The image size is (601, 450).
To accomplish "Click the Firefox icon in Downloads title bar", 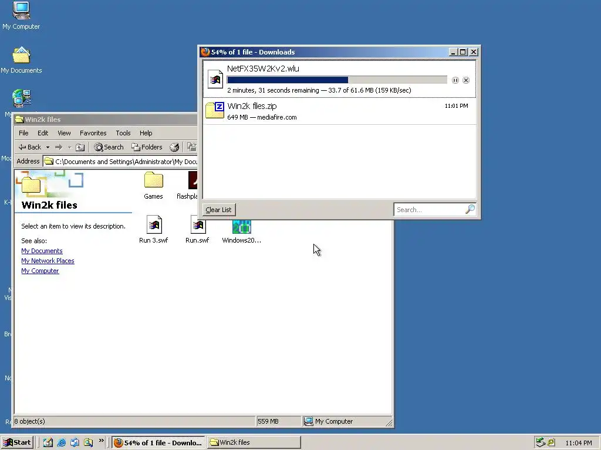I will (205, 52).
